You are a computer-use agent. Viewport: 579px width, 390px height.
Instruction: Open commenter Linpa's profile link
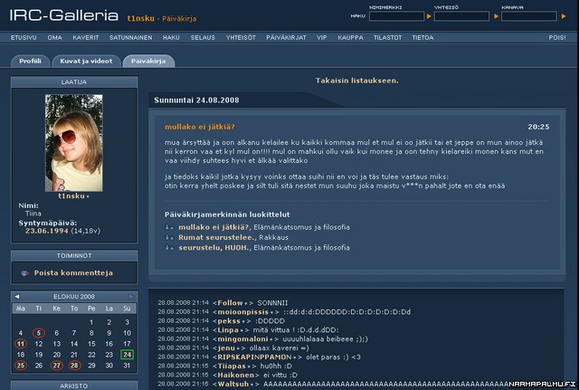pyautogui.click(x=225, y=329)
